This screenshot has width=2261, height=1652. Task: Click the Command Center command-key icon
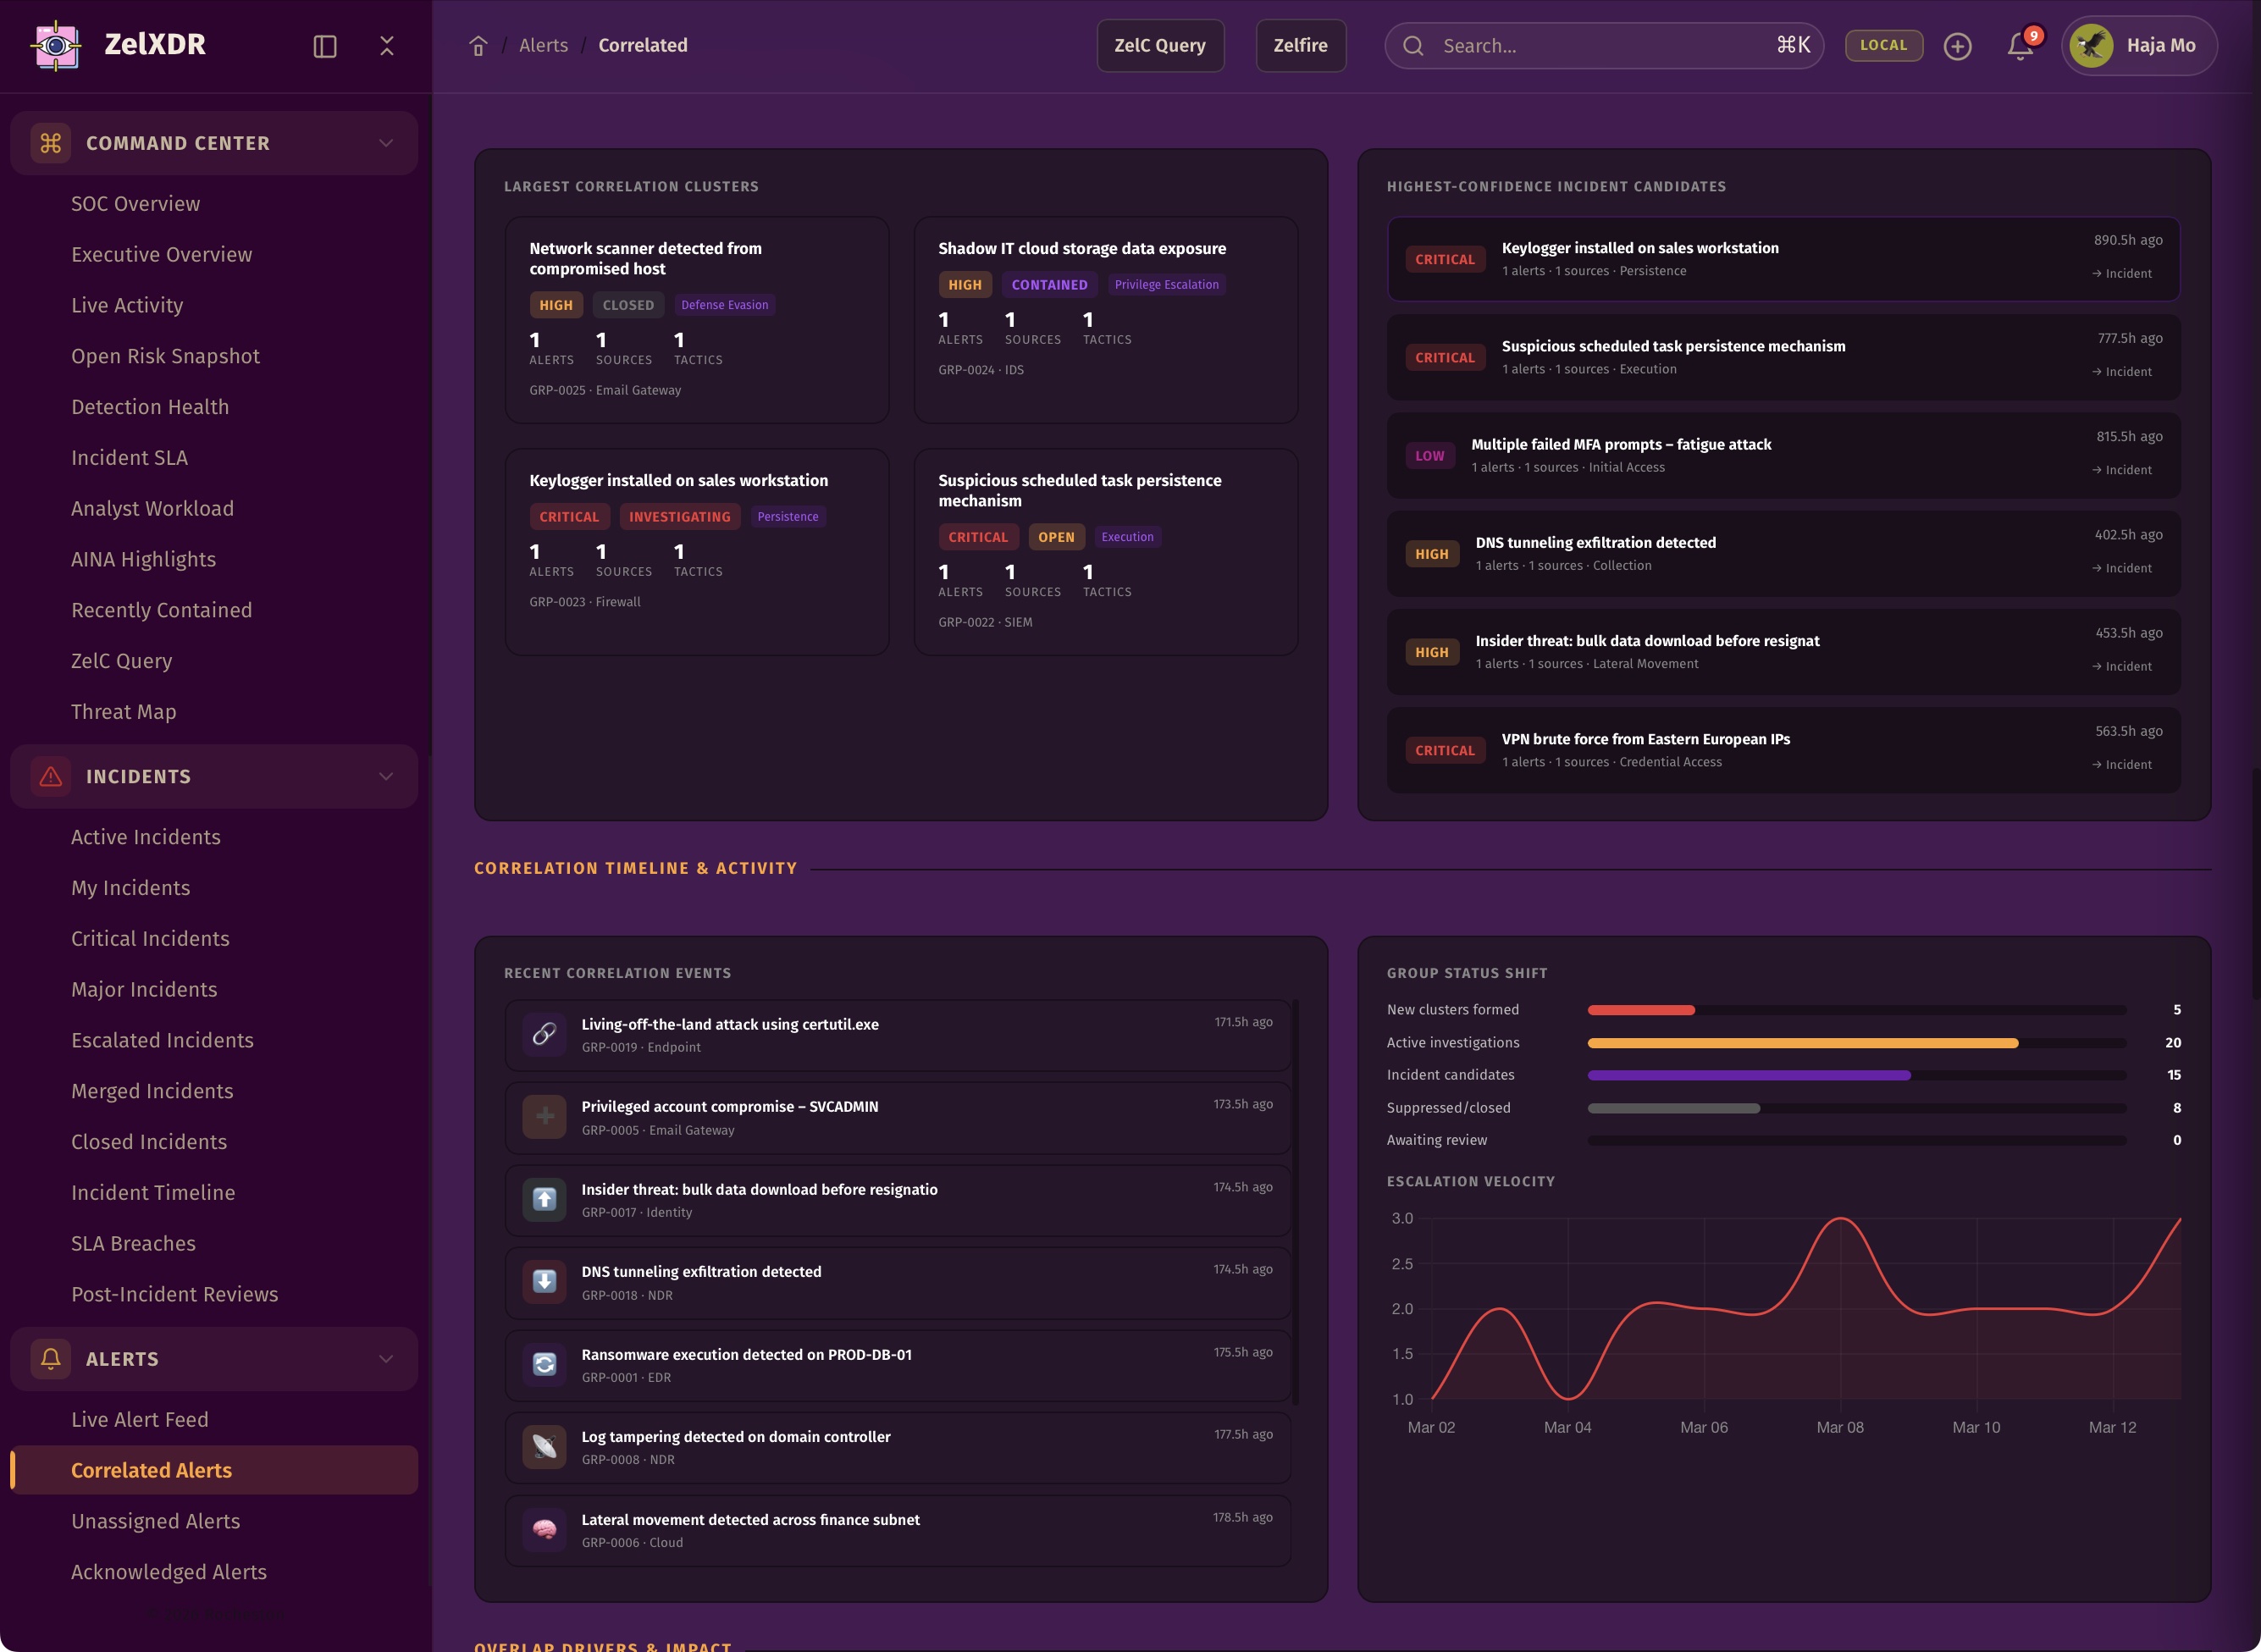(x=51, y=143)
